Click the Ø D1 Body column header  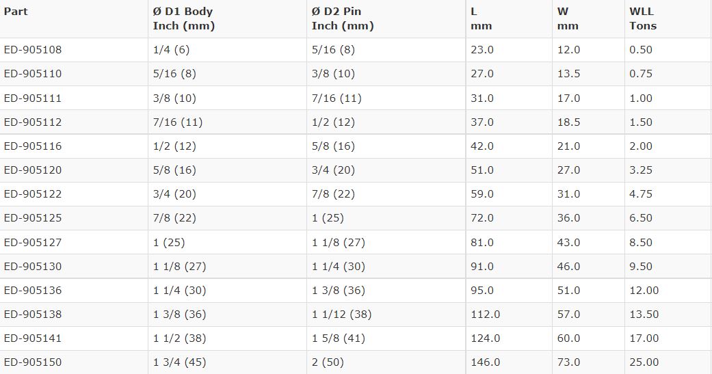click(x=183, y=18)
